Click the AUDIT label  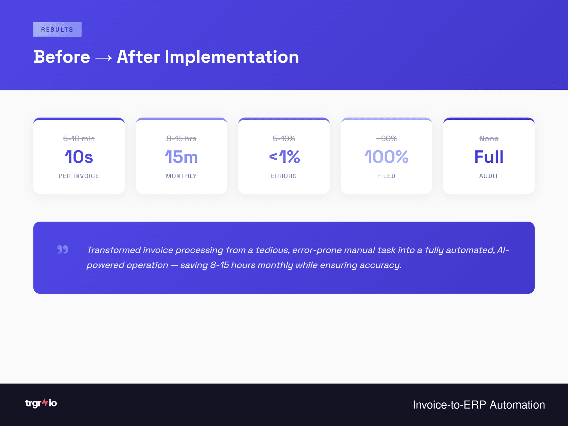pyautogui.click(x=489, y=176)
